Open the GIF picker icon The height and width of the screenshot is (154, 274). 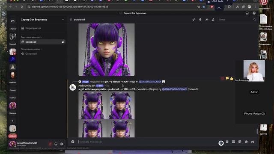pyautogui.click(x=233, y=142)
